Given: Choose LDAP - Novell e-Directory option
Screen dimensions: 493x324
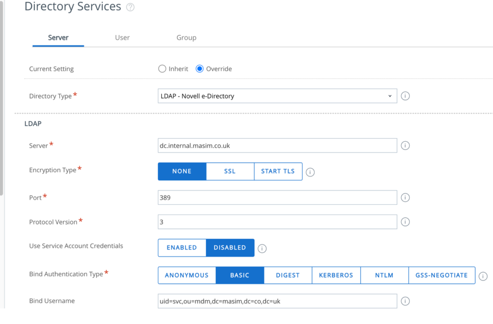Looking at the screenshot, I should (x=277, y=96).
